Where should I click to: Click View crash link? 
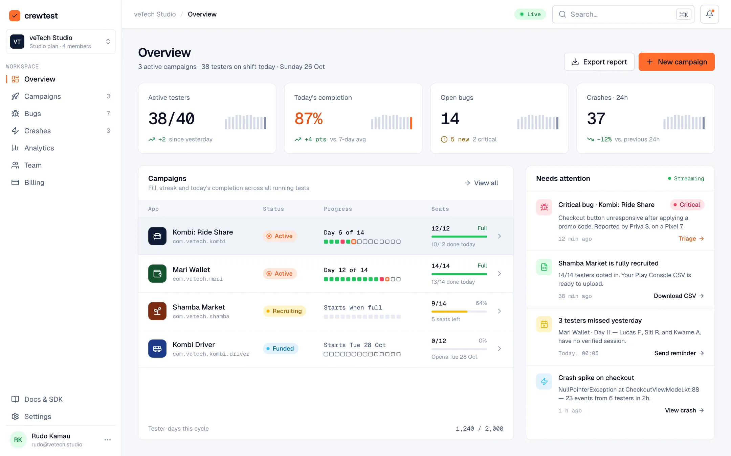point(684,410)
